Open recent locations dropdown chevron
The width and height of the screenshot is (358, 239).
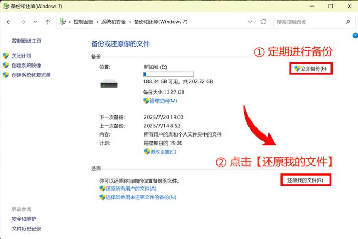tap(35, 22)
